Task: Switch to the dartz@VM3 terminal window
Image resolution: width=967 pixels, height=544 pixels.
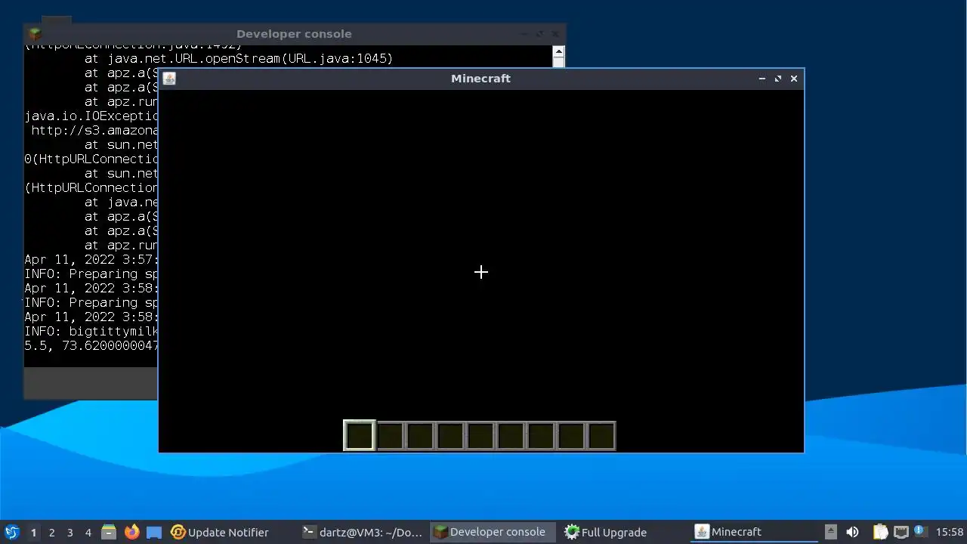Action: (363, 532)
